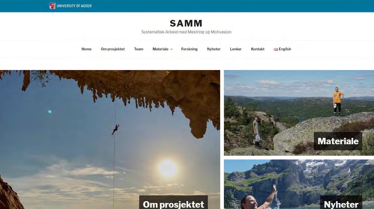
Task: Open the Nyheter tile label
Action: tap(341, 203)
